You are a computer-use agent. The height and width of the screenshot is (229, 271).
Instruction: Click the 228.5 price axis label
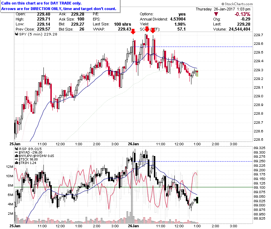click(x=258, y=140)
